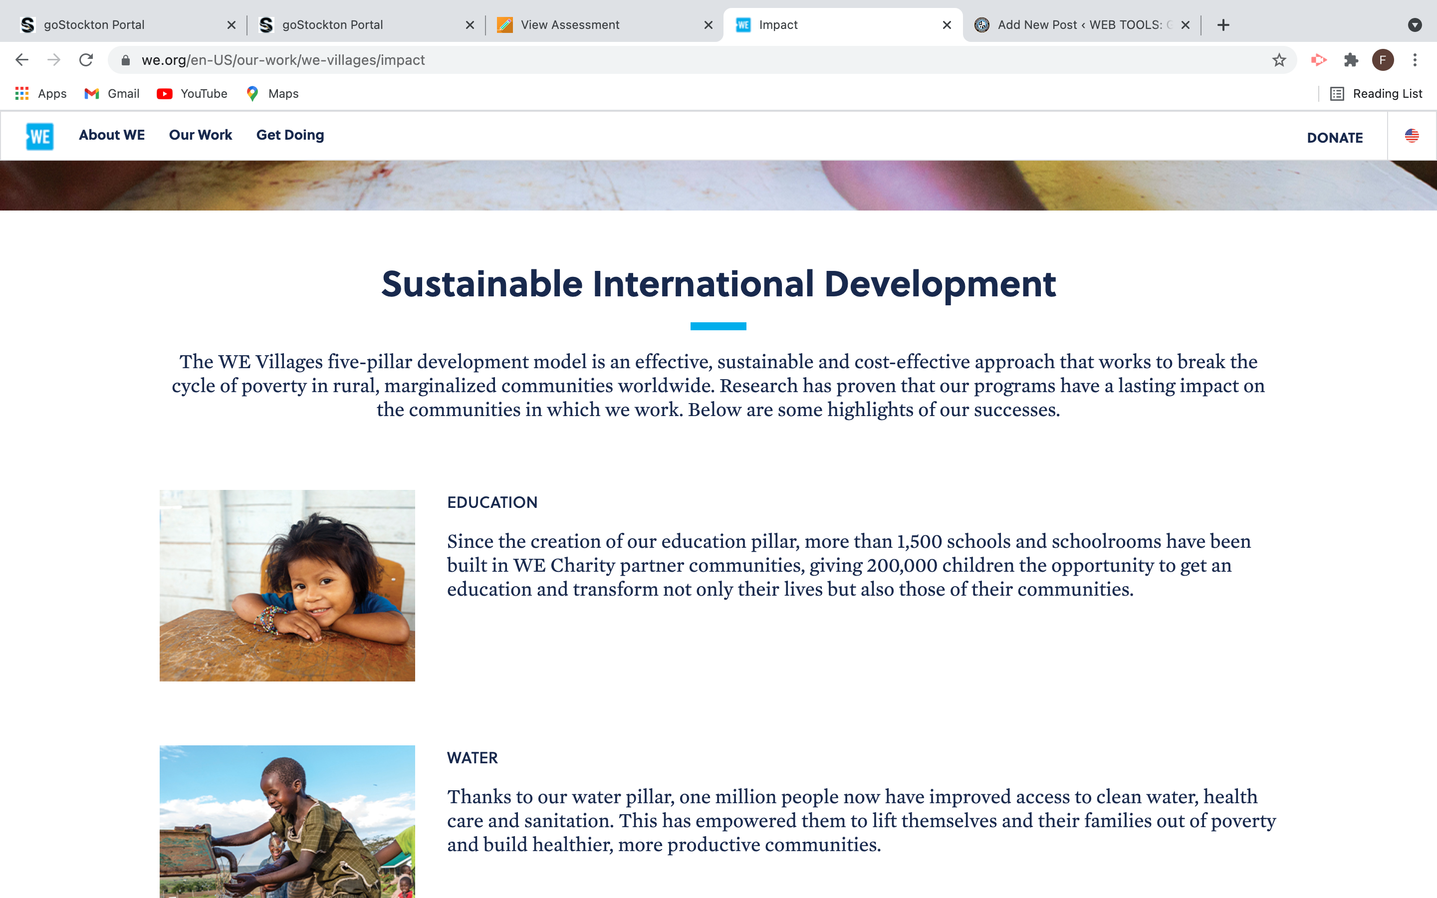Click the DONATE link
Image resolution: width=1437 pixels, height=898 pixels.
click(x=1335, y=138)
